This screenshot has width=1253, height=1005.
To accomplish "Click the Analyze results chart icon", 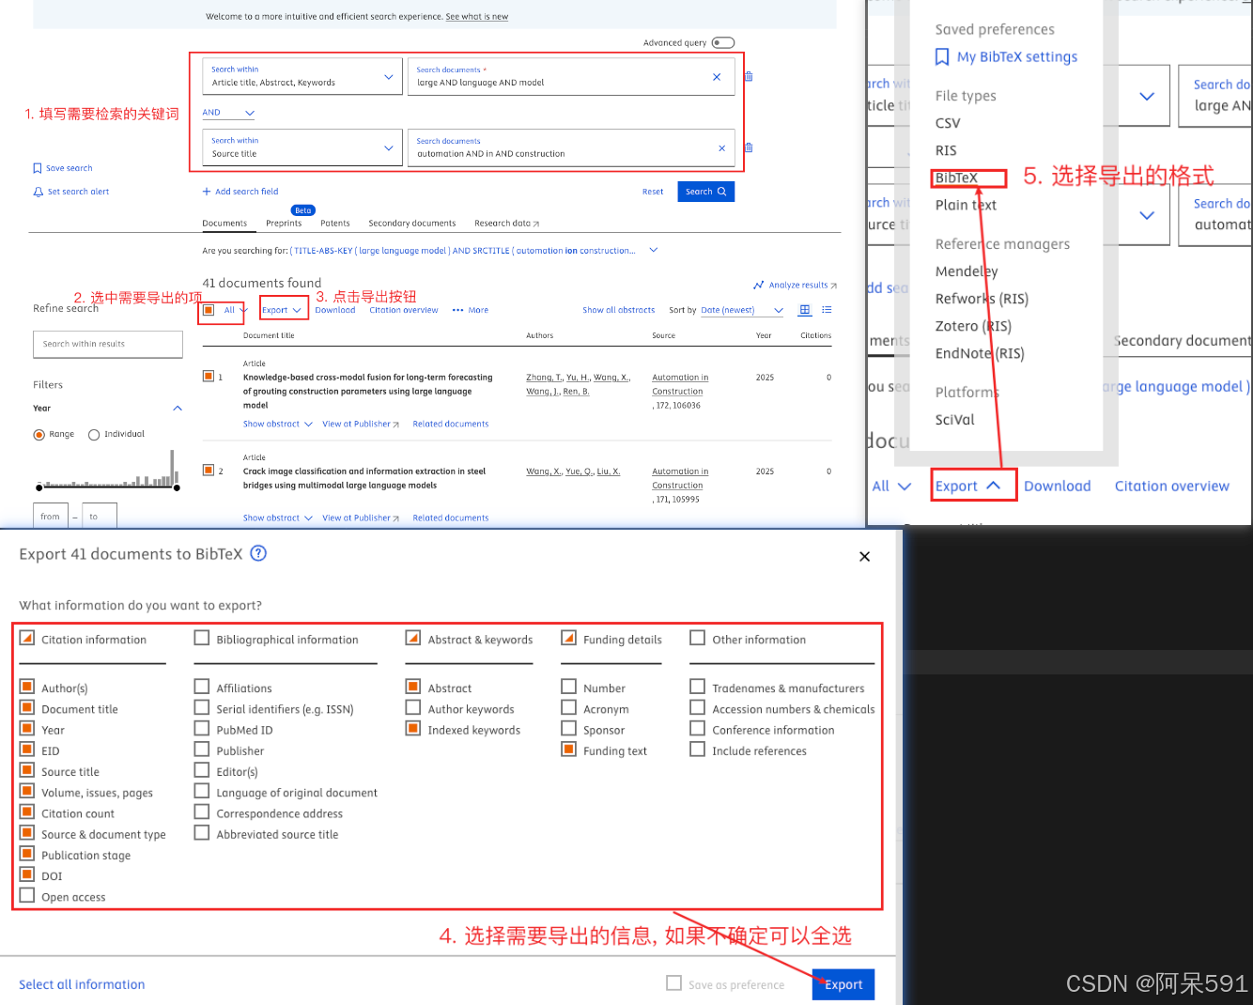I will tap(759, 285).
